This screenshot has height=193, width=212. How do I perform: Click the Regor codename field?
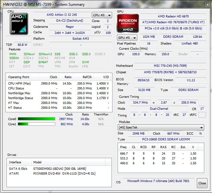click(x=70, y=27)
